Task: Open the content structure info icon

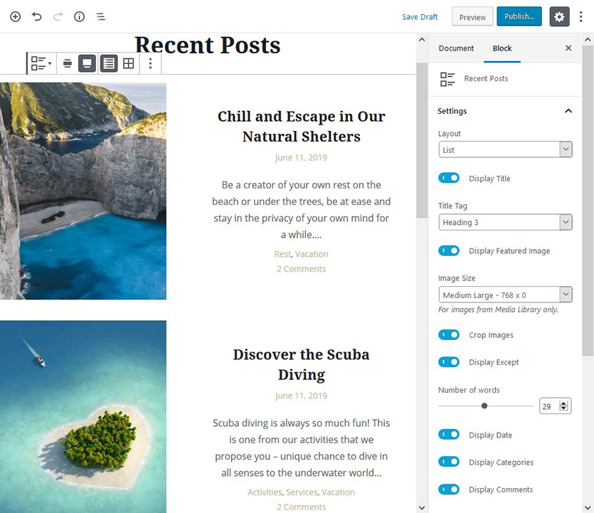Action: [79, 16]
